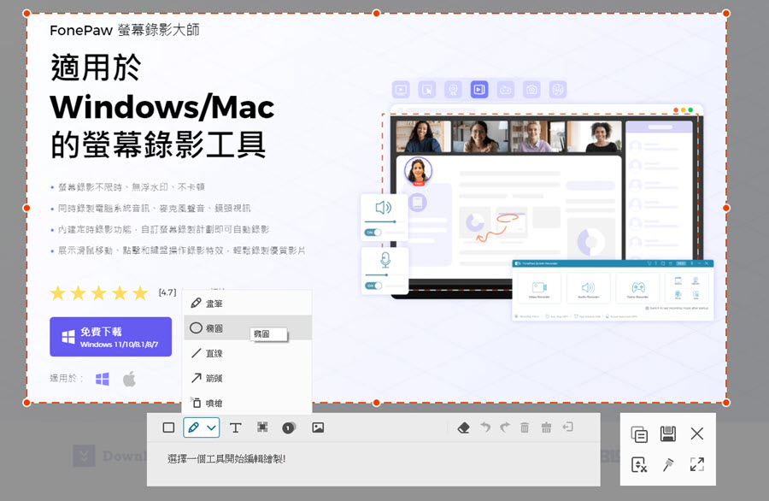The width and height of the screenshot is (769, 501).
Task: Select the mosaic blur tool
Action: [x=263, y=427]
